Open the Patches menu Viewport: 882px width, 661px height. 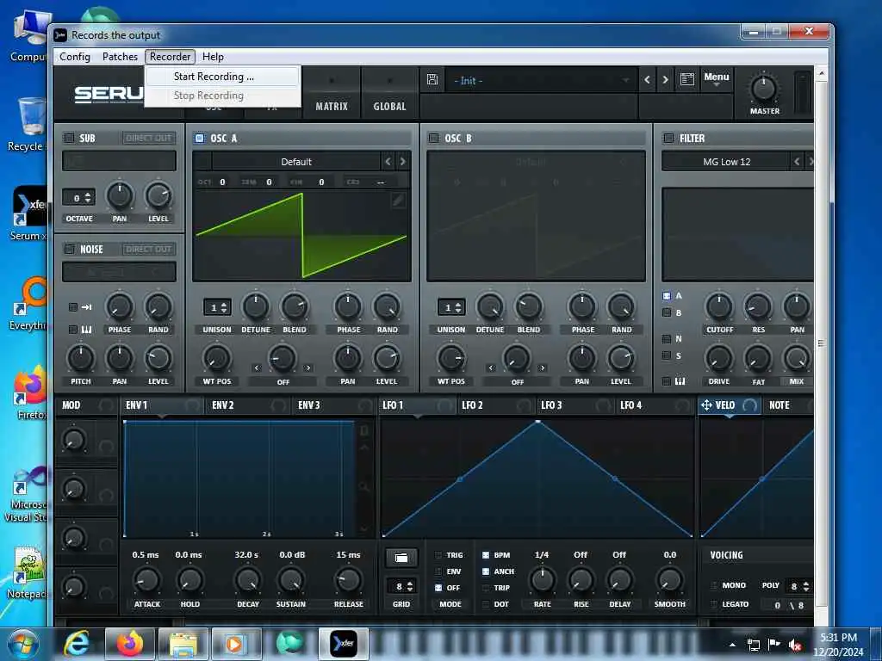tap(120, 57)
